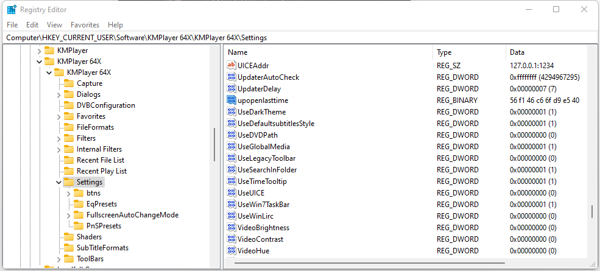Expand the FullscreenAutoChangeMode subkey
Viewport: 600px width, 271px height.
[x=68, y=215]
